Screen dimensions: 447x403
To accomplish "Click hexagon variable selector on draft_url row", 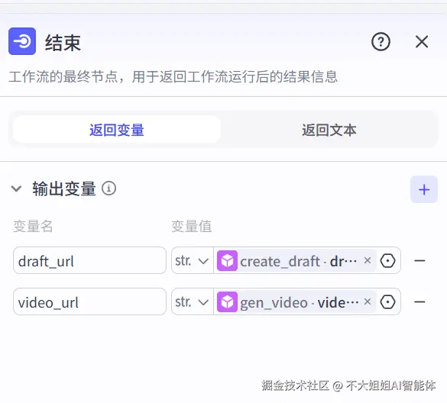I will coord(387,260).
